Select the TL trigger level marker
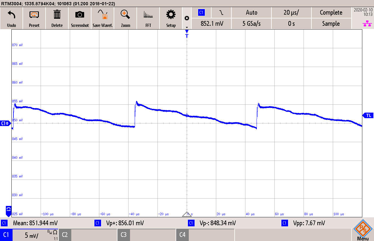This screenshot has width=374, height=241. pos(368,116)
